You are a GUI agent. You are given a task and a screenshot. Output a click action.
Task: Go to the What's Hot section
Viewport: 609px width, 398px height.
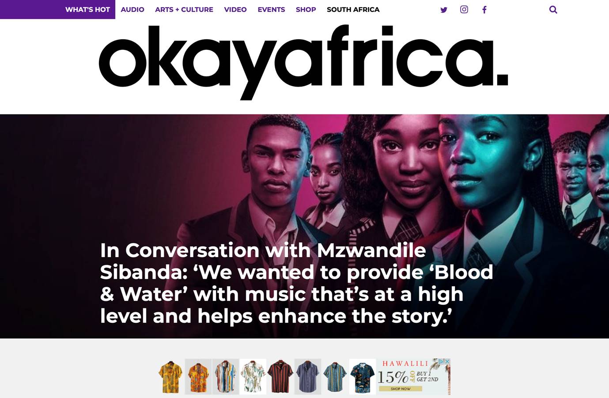(87, 9)
